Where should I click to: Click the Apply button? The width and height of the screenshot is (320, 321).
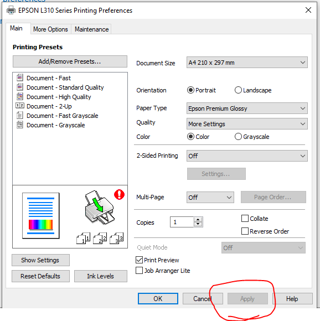point(247,298)
